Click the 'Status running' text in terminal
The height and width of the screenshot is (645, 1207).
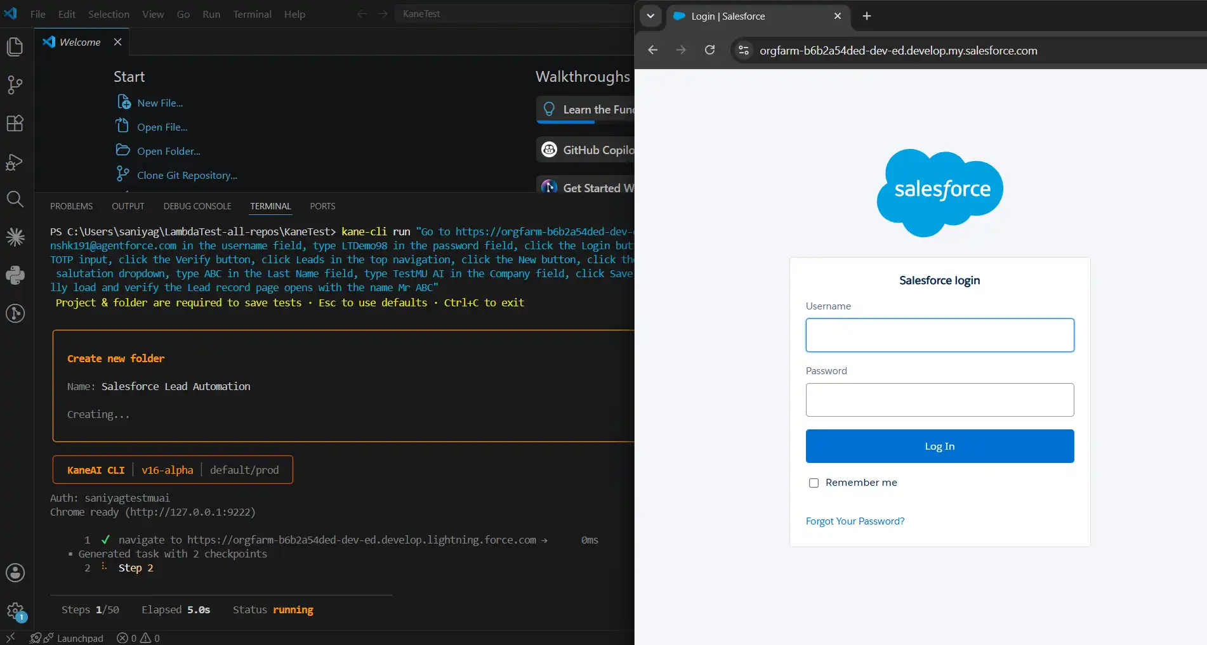coord(273,609)
